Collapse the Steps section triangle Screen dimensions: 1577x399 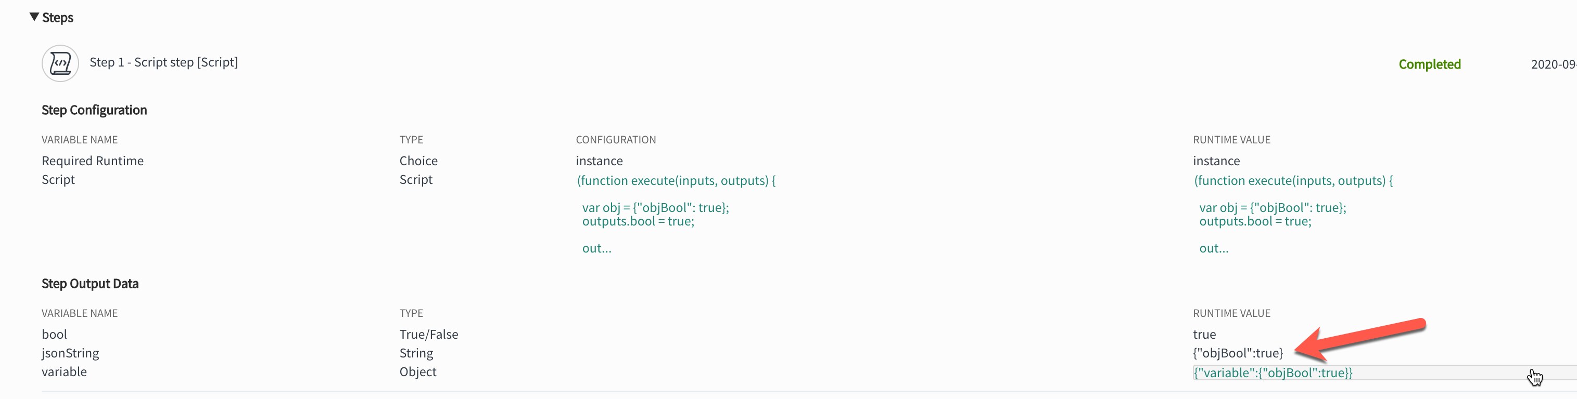(34, 17)
